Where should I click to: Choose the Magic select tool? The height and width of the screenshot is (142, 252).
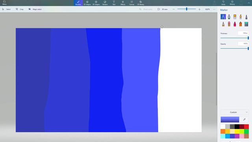tap(35, 9)
